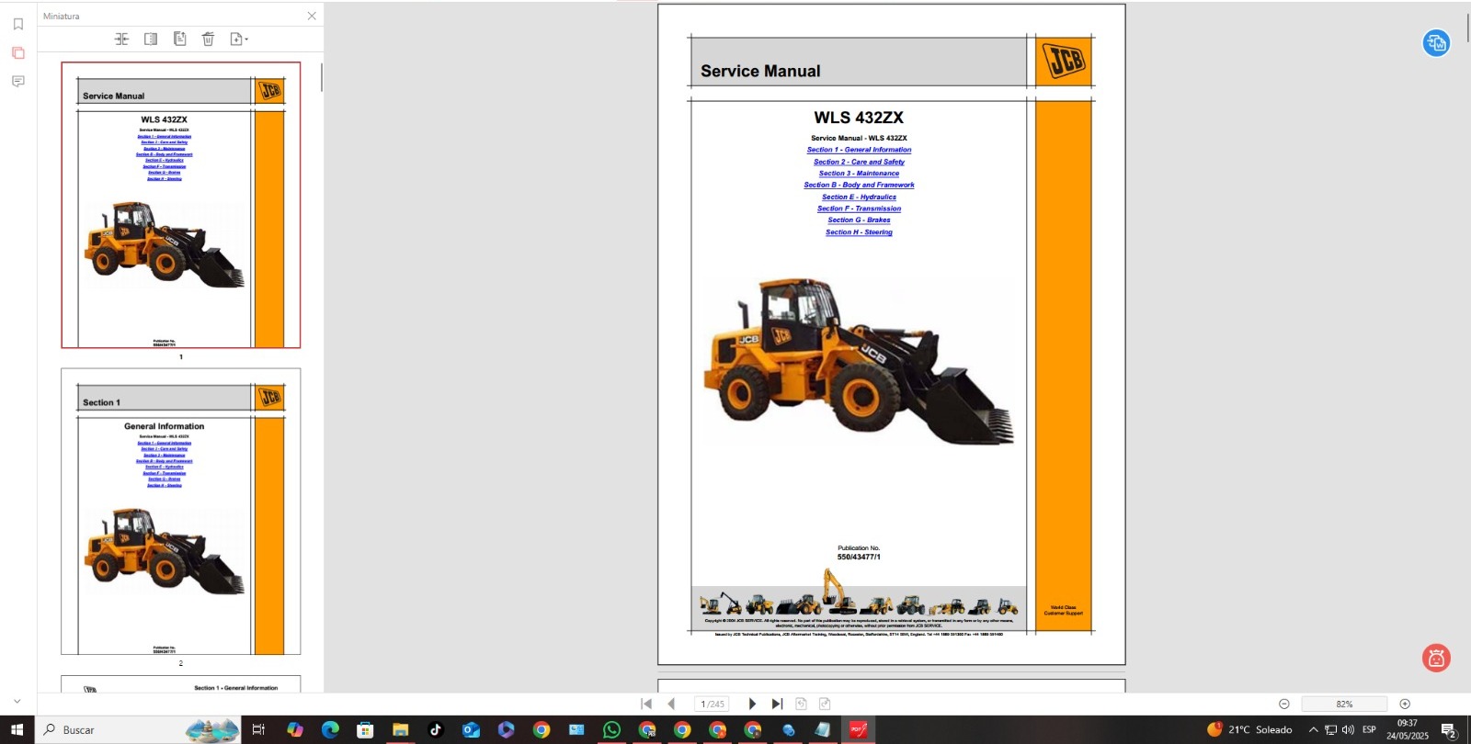Zoom in with the plus button
The height and width of the screenshot is (744, 1471).
click(x=1405, y=704)
